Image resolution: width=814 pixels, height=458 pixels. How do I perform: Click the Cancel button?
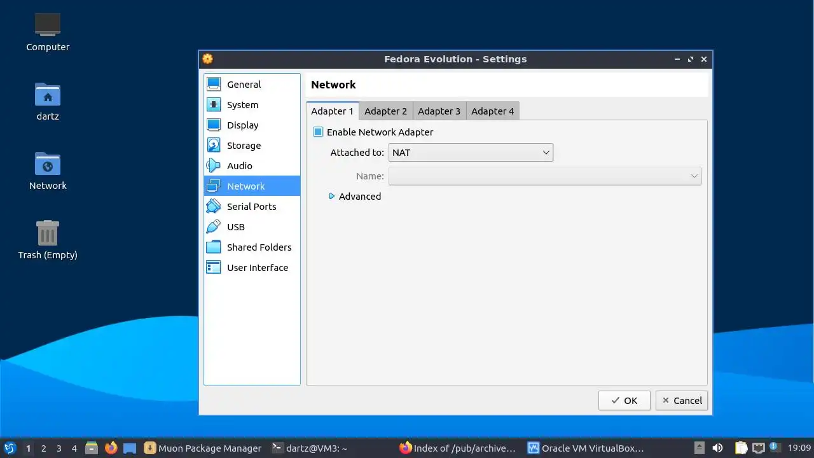tap(682, 400)
